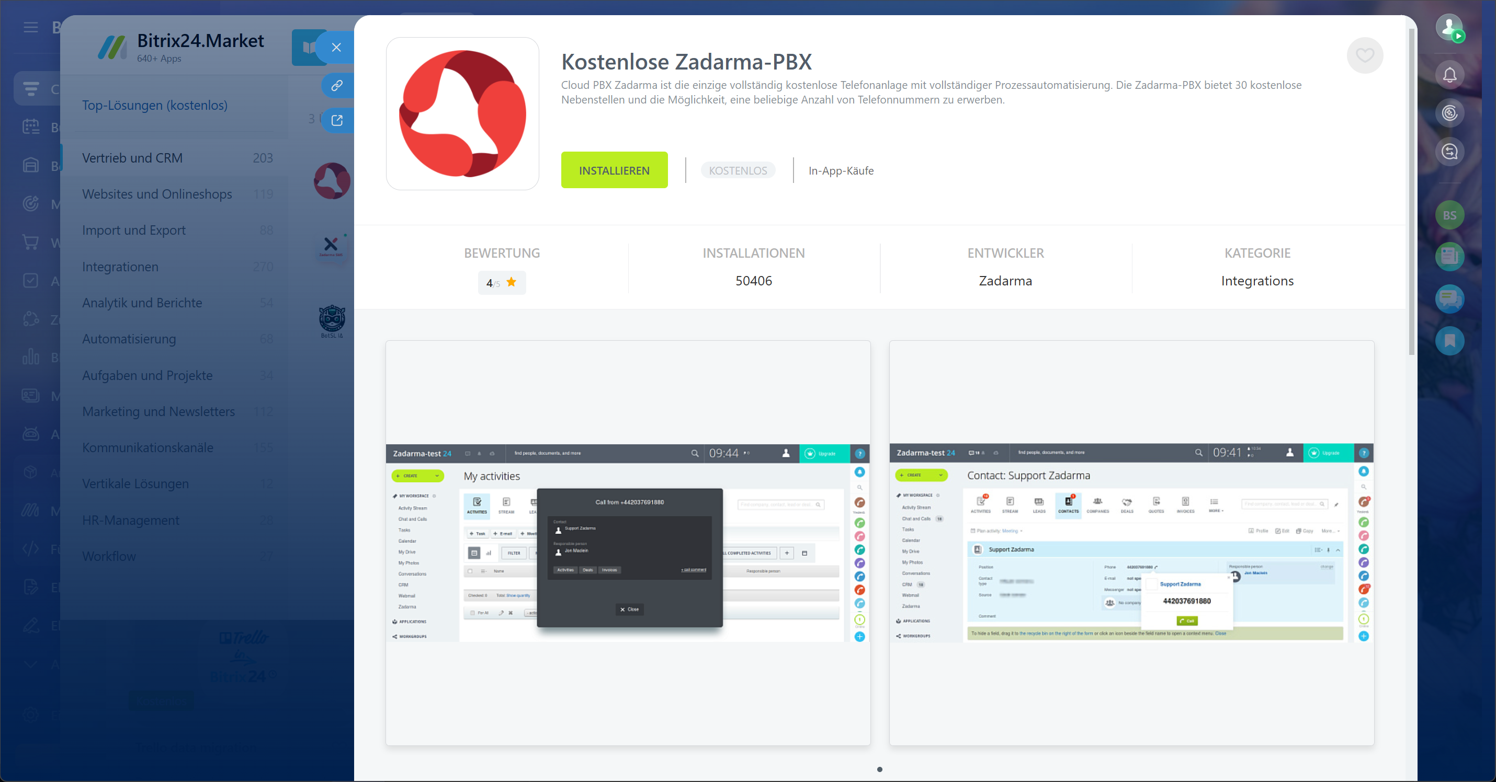The height and width of the screenshot is (782, 1496).
Task: Click developer name Zadarma
Action: point(1005,280)
